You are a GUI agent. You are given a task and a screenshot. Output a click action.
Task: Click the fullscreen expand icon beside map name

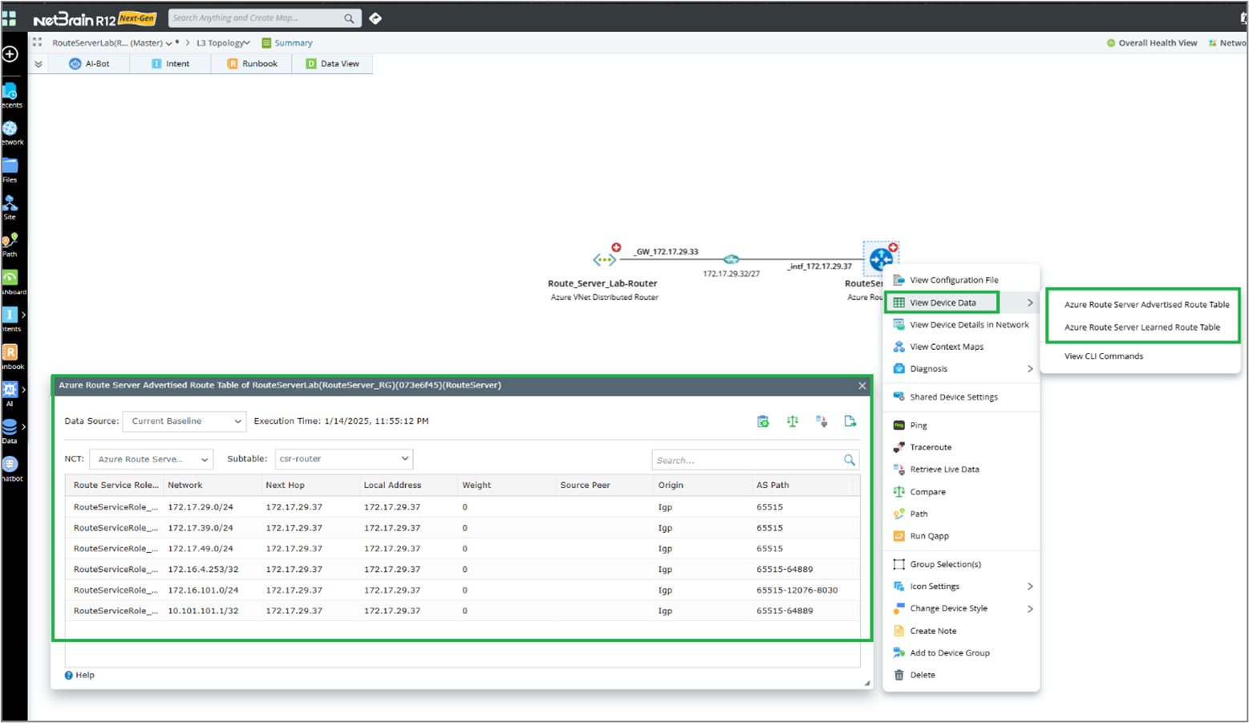point(38,43)
